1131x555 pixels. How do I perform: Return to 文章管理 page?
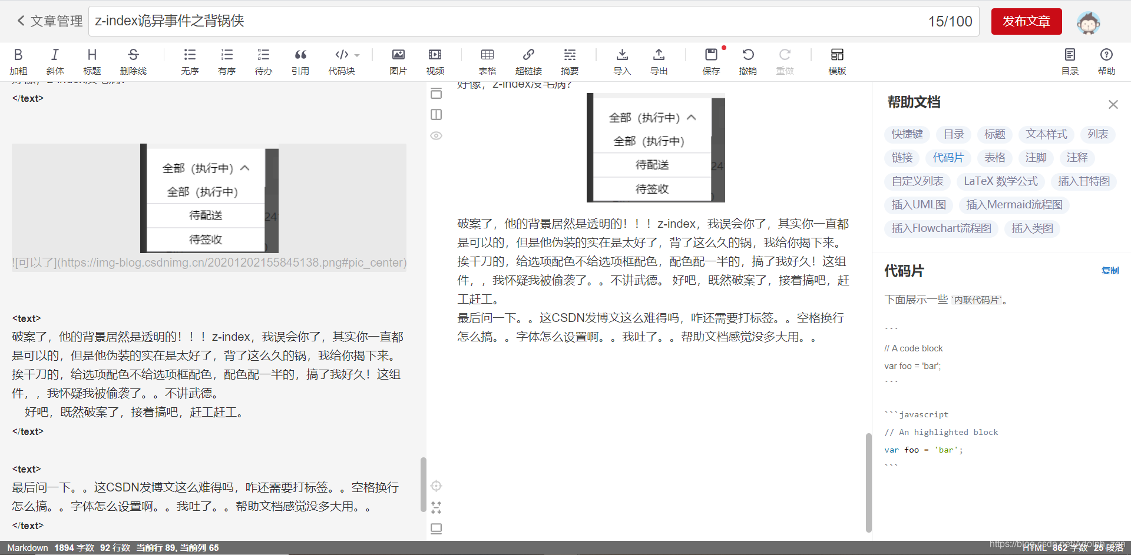(49, 21)
